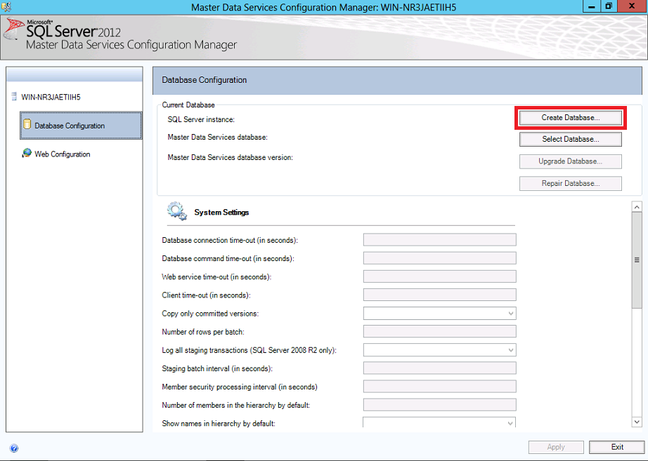Click the help question mark icon
Image resolution: width=648 pixels, height=461 pixels.
(14, 448)
